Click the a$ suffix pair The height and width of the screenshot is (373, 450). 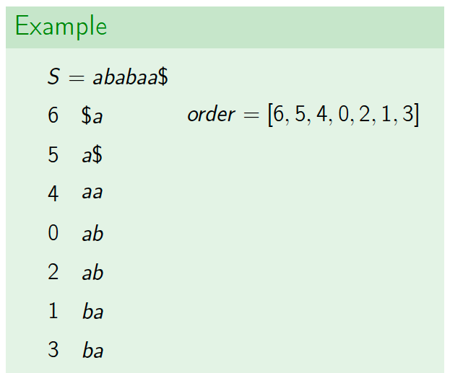click(92, 154)
